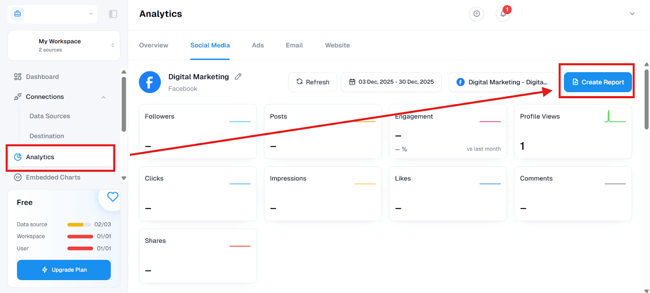The width and height of the screenshot is (650, 293).
Task: Open the date range picker field
Action: tap(391, 82)
